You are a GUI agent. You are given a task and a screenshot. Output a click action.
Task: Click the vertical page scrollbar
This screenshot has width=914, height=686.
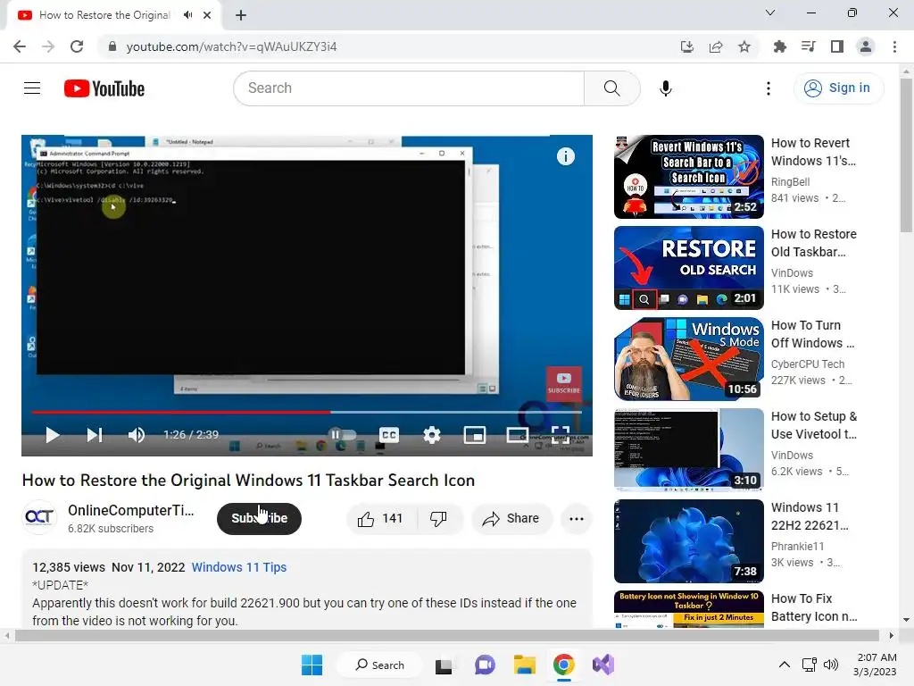(x=906, y=154)
